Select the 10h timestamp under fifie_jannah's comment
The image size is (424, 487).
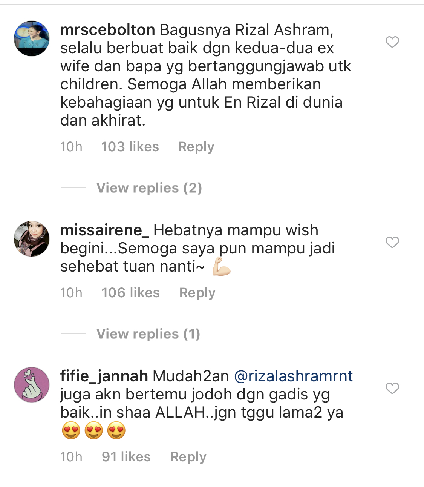[x=71, y=457]
